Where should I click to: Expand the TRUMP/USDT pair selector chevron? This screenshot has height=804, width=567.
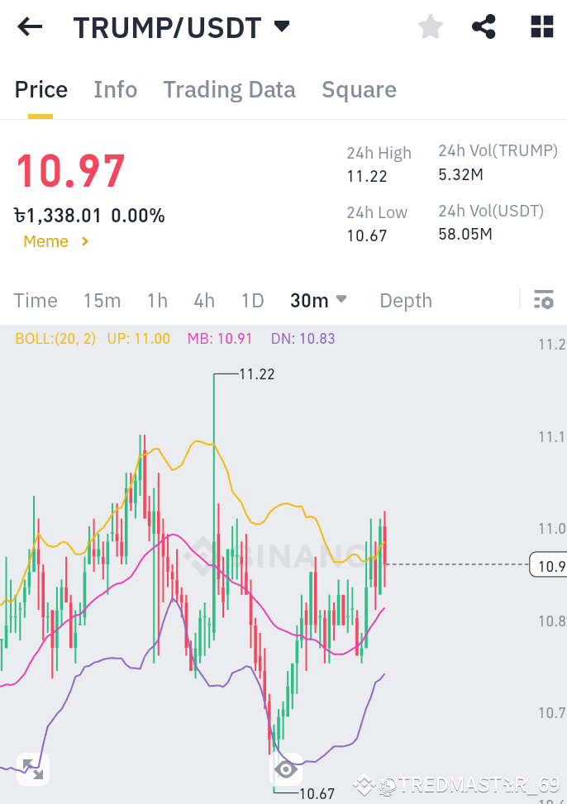[282, 26]
